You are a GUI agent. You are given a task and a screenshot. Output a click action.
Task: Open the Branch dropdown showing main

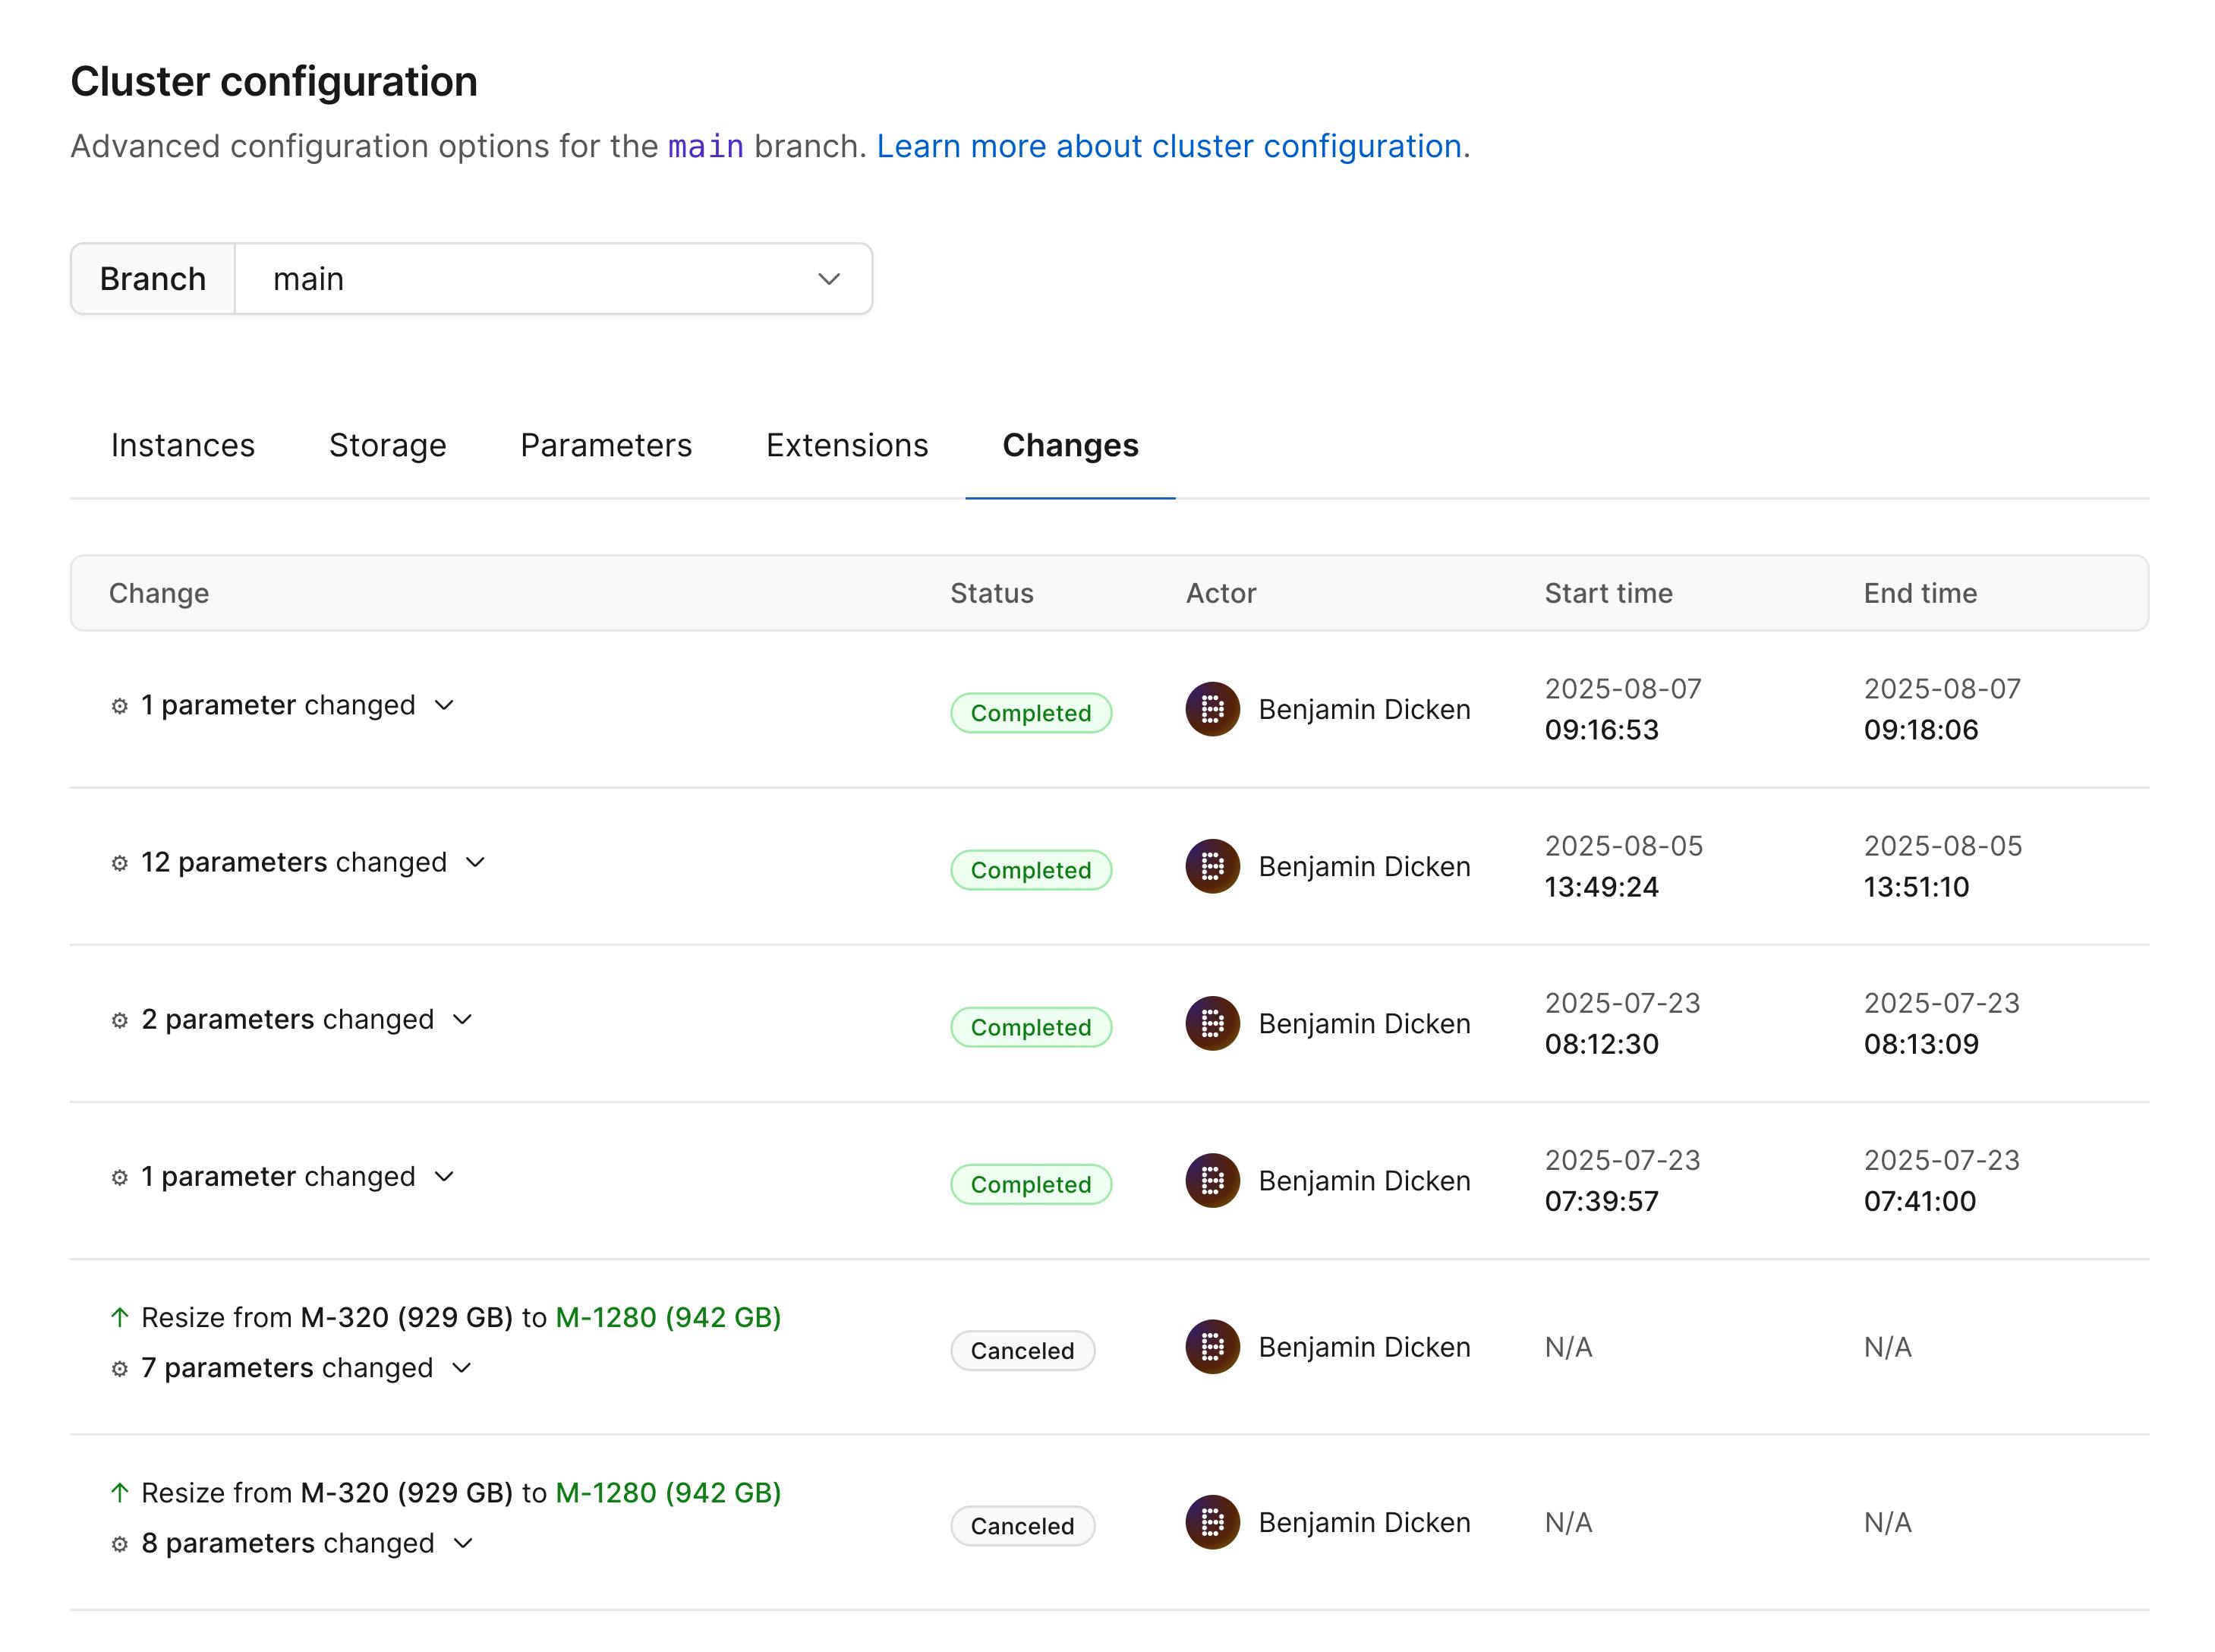point(553,279)
